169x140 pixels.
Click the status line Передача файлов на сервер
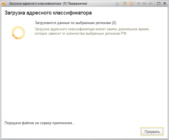(40, 123)
